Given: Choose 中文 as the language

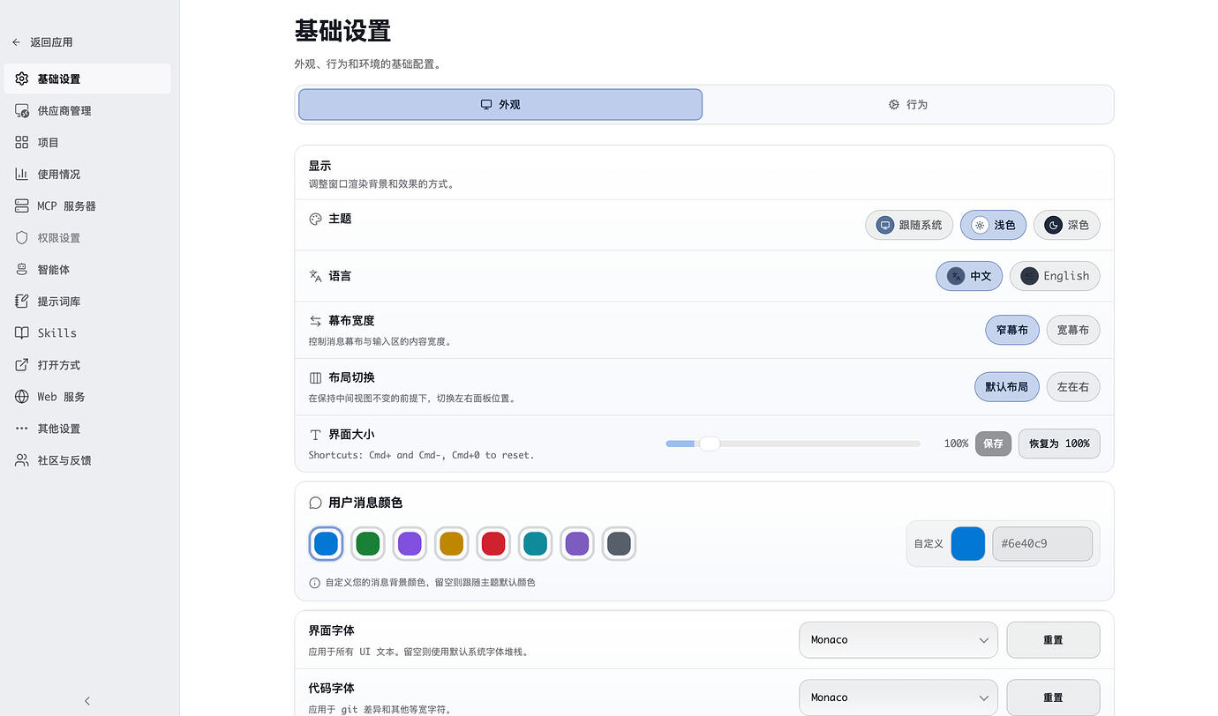Looking at the screenshot, I should point(969,276).
